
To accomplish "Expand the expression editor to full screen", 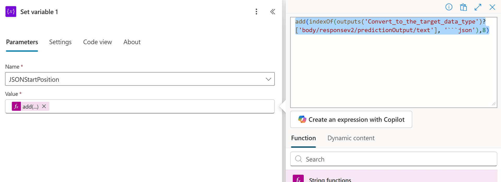I will (478, 7).
